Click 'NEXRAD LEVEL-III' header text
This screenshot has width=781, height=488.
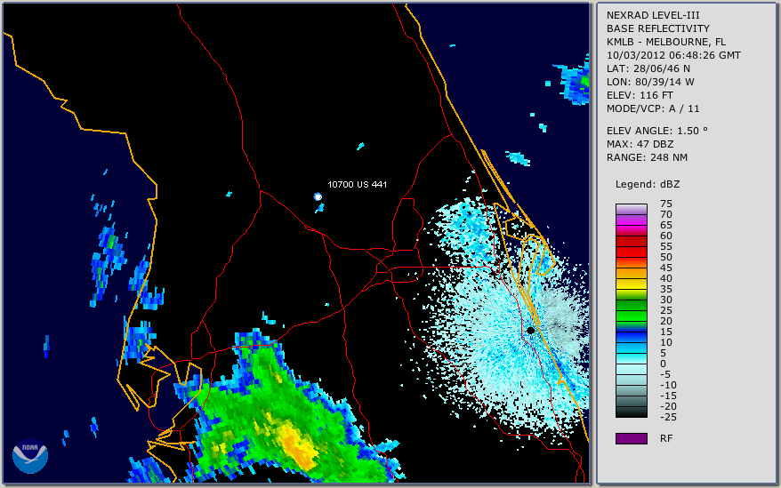pyautogui.click(x=653, y=15)
